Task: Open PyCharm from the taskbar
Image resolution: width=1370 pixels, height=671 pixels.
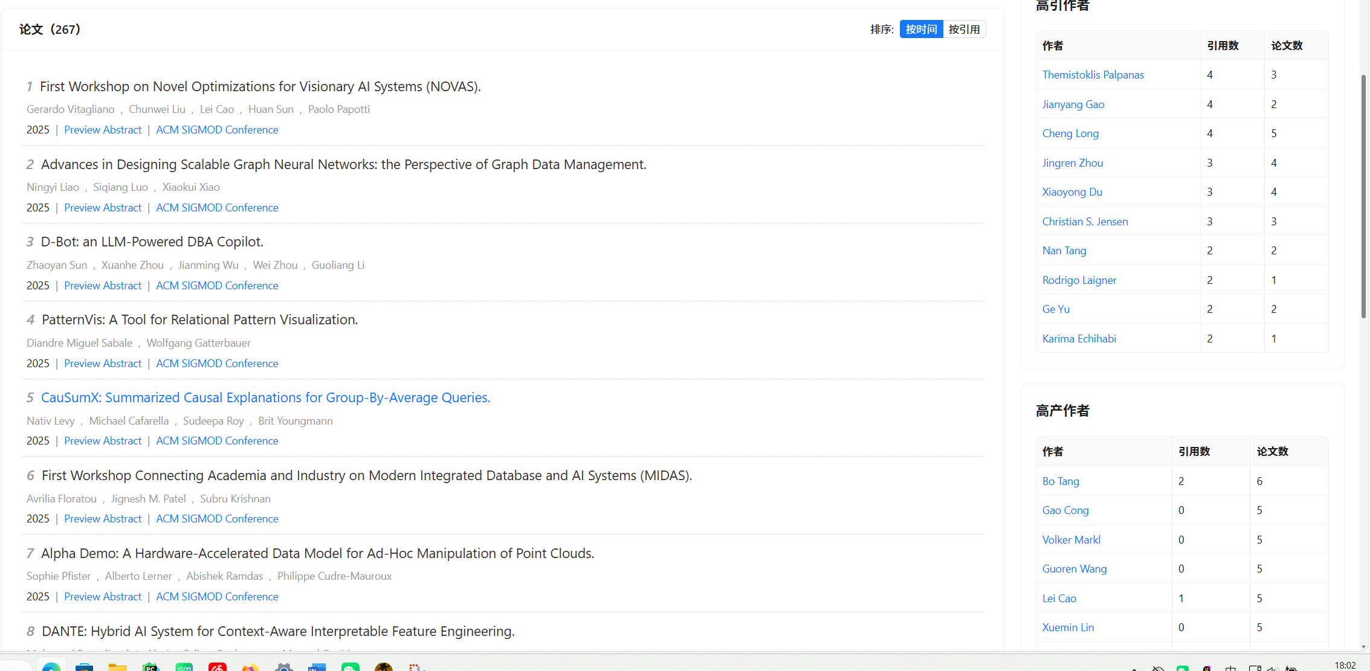Action: point(150,667)
